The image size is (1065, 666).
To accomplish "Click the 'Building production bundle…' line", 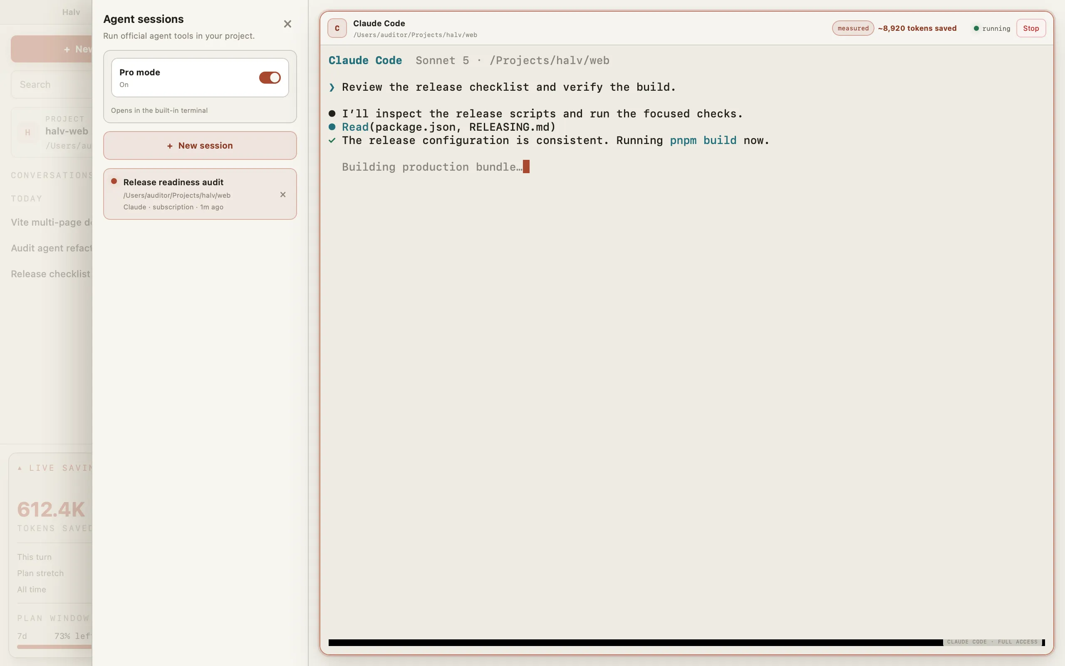I will (432, 167).
